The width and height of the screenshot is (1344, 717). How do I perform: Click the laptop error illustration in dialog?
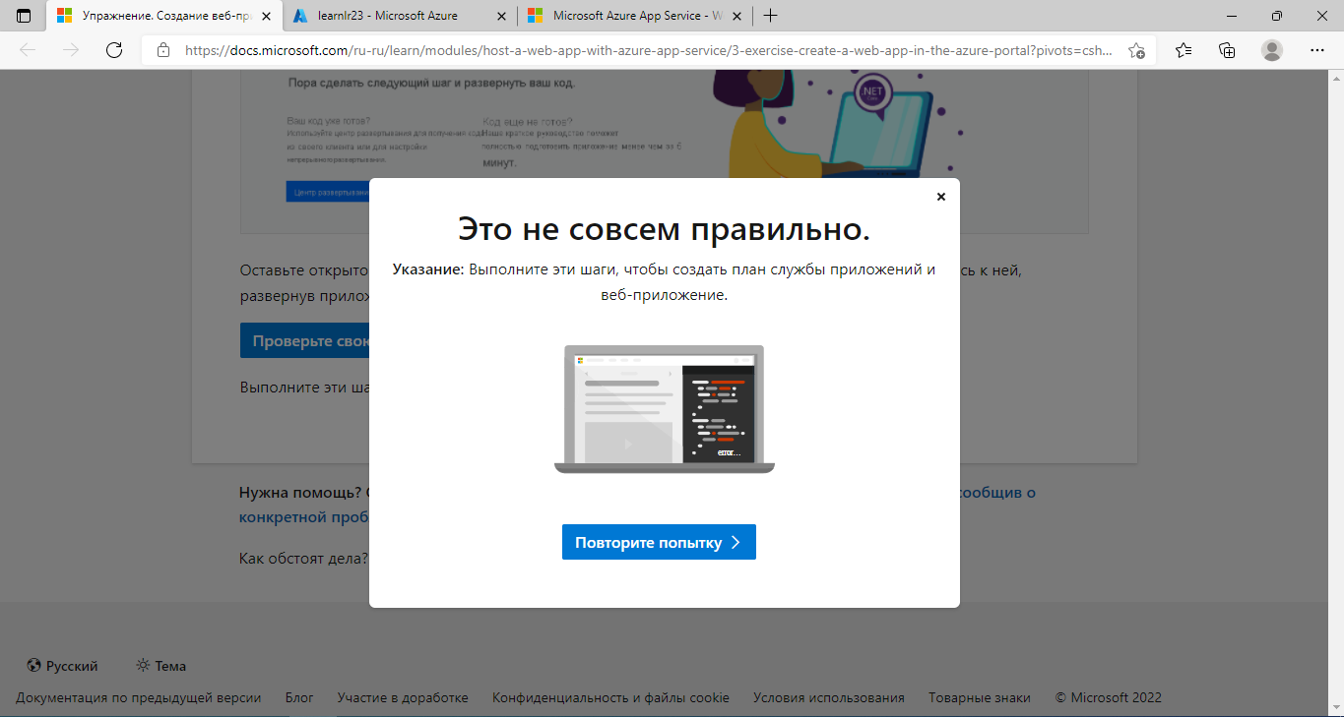click(x=665, y=409)
